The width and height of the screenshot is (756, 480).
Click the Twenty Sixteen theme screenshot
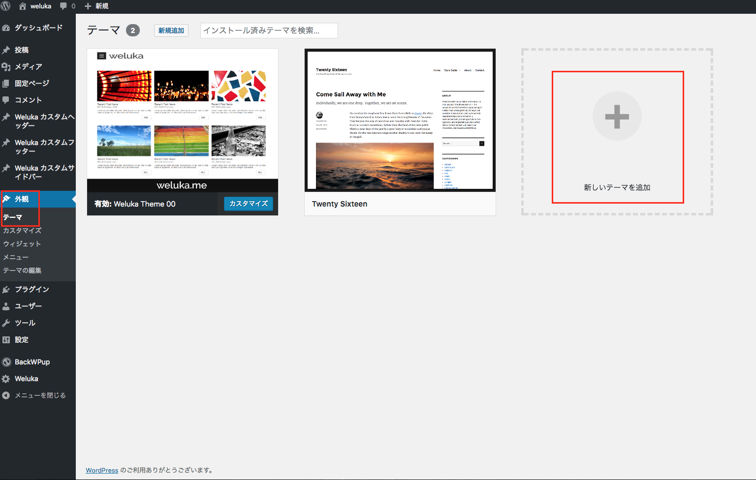(400, 120)
